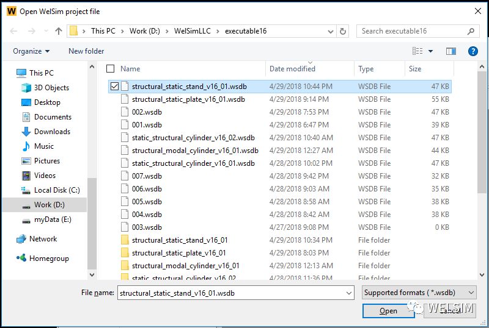Refresh the executable16 folder listing
Viewport: 489px width, 328px height.
343,31
